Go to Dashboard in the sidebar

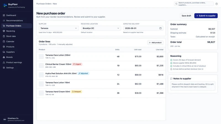pyautogui.click(x=17, y=15)
